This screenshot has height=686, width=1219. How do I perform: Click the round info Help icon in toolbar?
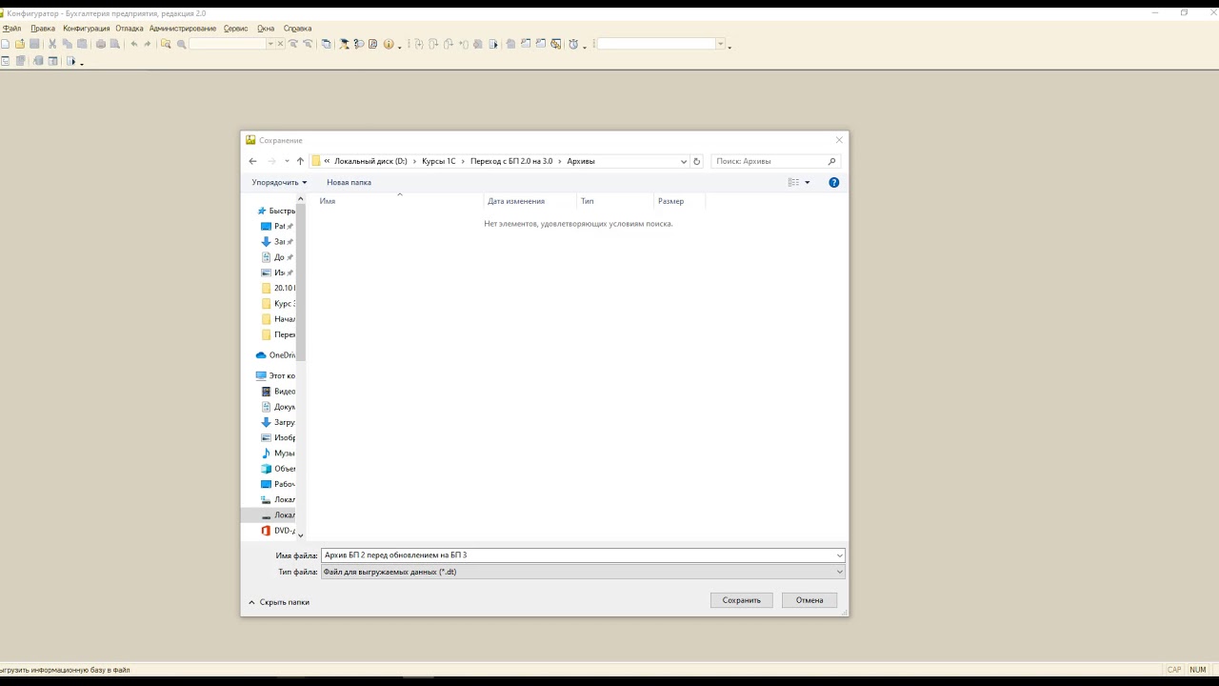point(389,44)
